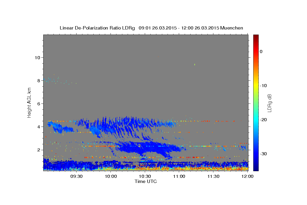307x205 pixels.
Task: Click the colorbar value -30
Action: click(263, 154)
